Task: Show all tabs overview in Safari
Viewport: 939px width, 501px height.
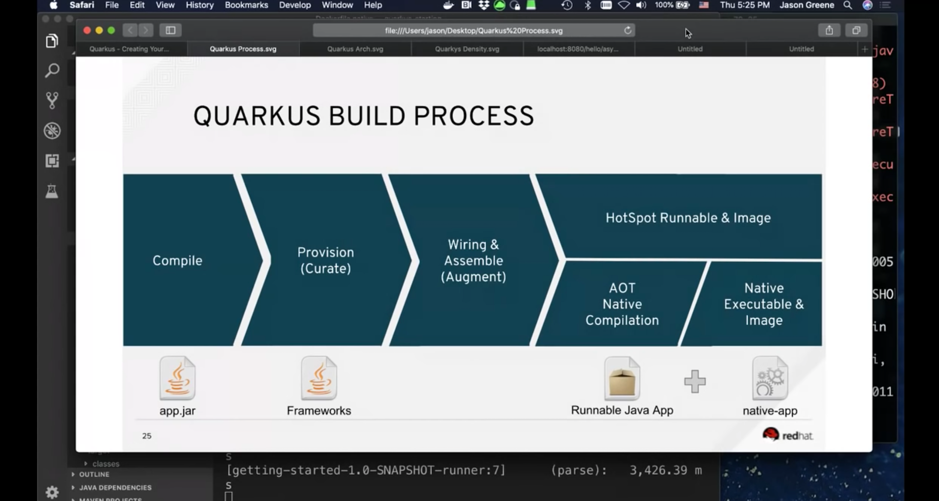Action: 856,30
